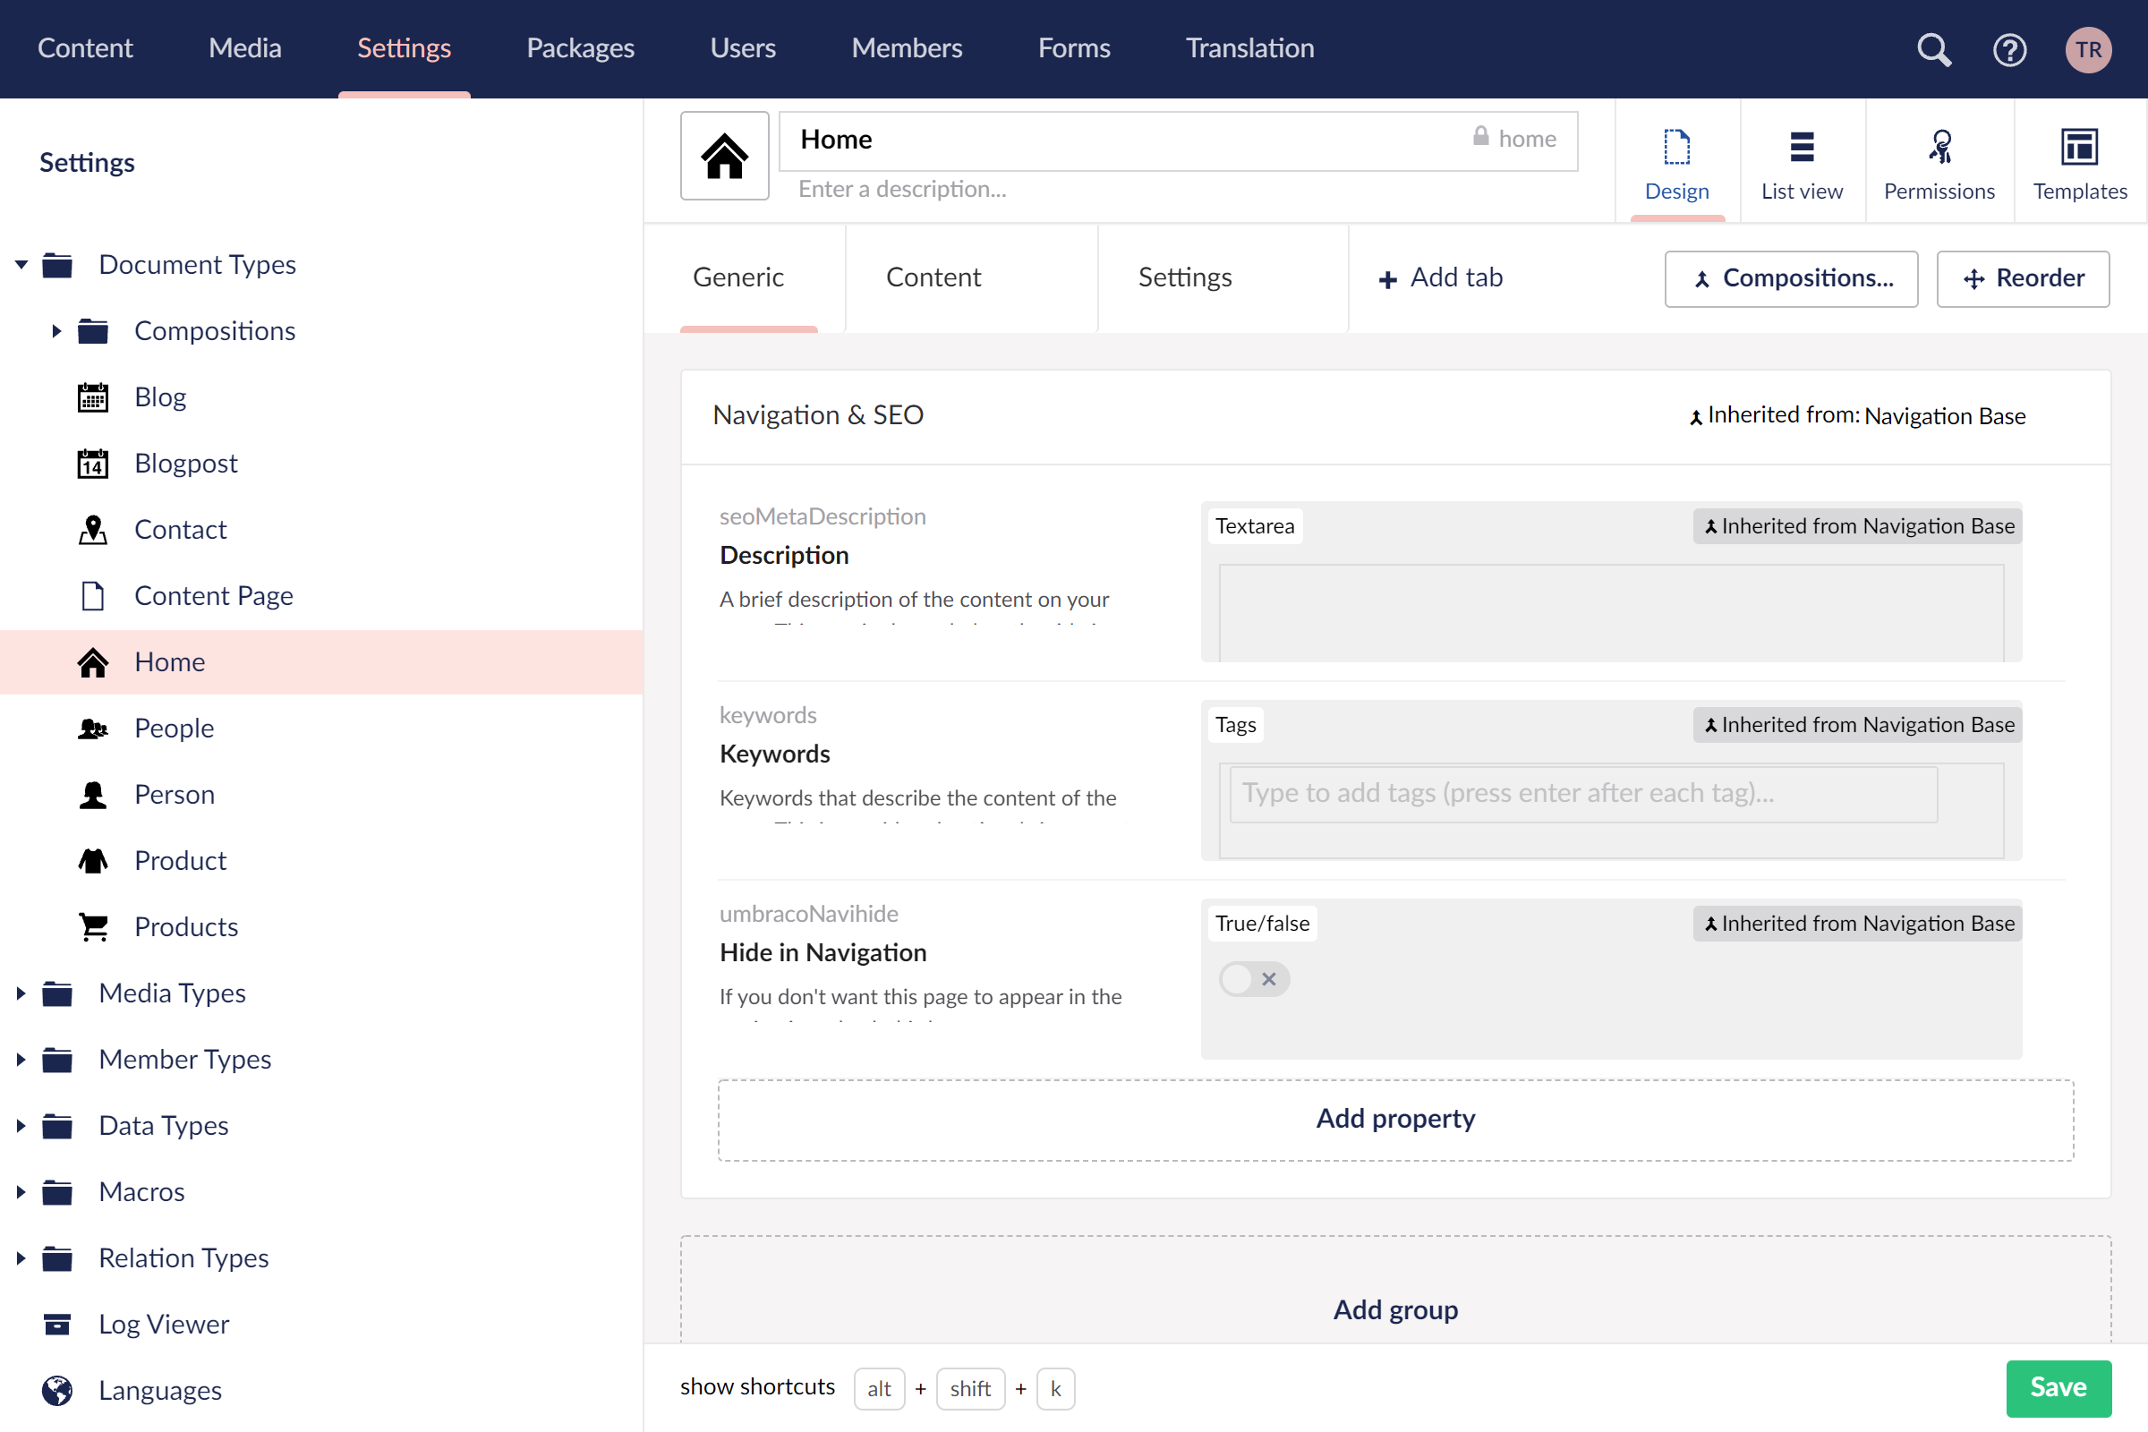The image size is (2148, 1432).
Task: Open the help question mark icon
Action: (x=2009, y=48)
